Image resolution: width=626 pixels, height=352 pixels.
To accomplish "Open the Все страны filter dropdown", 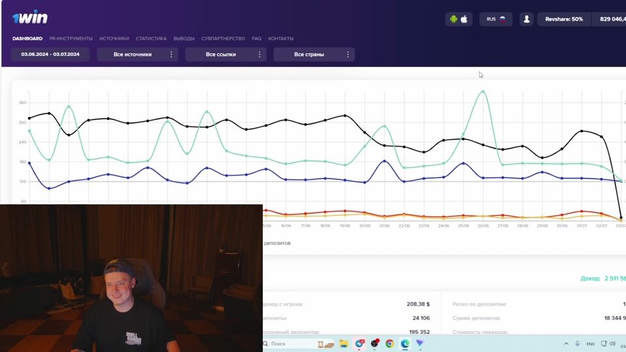I will click(314, 55).
